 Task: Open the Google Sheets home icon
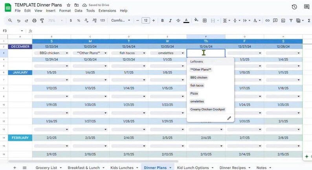click(8, 7)
